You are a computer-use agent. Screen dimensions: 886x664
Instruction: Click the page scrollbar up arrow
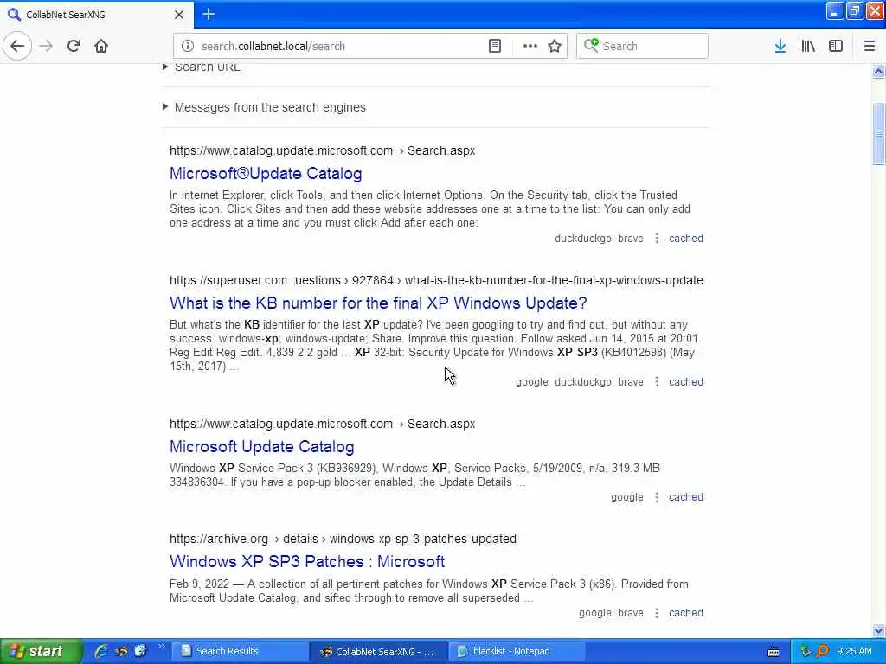878,71
